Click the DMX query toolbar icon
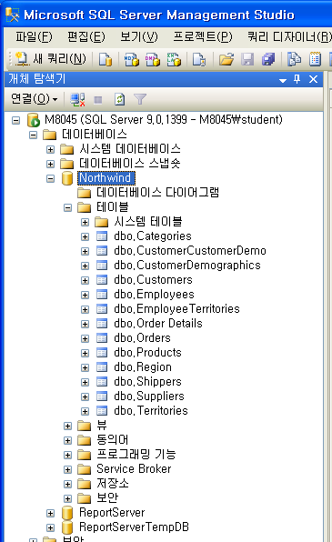 (153, 59)
